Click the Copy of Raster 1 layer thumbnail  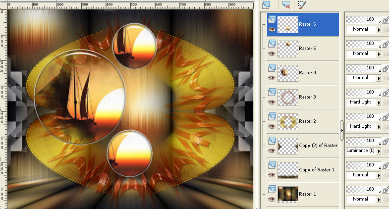[288, 170]
